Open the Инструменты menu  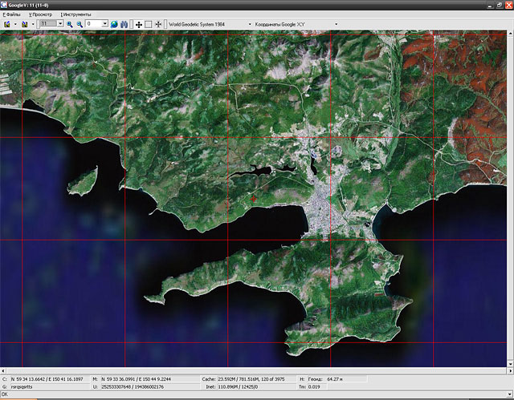[x=76, y=14]
